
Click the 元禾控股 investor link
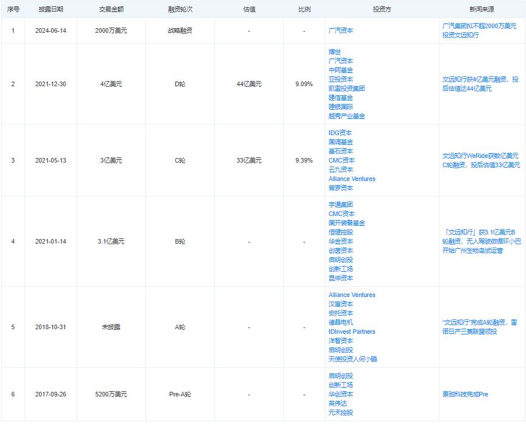pyautogui.click(x=340, y=413)
